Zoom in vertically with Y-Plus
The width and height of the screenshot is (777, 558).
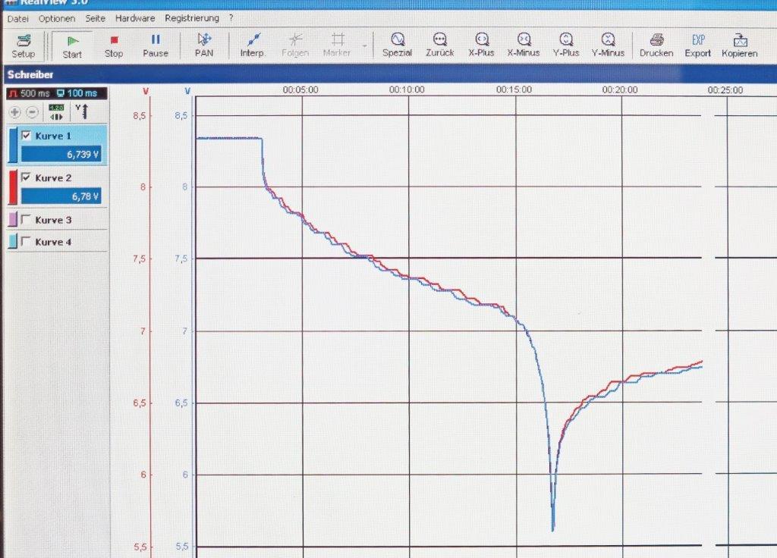565,45
